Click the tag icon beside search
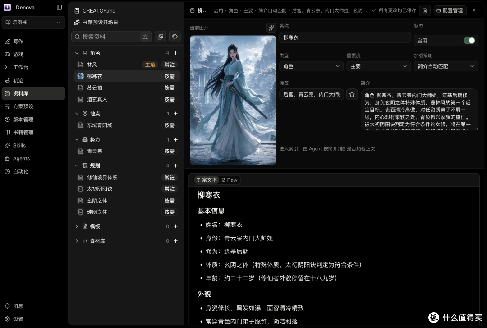This screenshot has width=487, height=328. coord(175,37)
